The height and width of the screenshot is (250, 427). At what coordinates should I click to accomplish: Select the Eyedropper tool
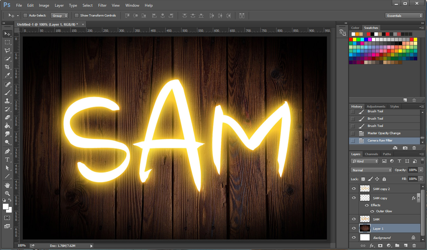7,75
